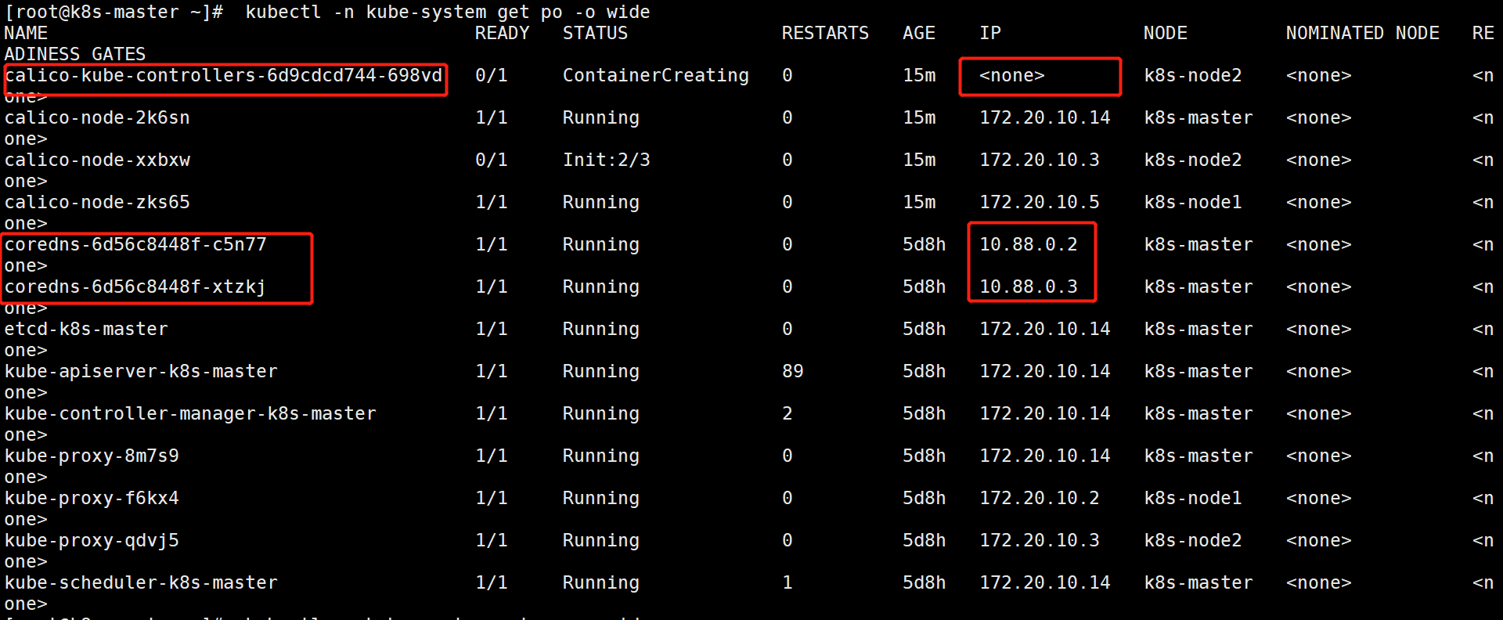Click pod name calico-node-zks65
Image resolution: width=1503 pixels, height=620 pixels.
[x=97, y=202]
